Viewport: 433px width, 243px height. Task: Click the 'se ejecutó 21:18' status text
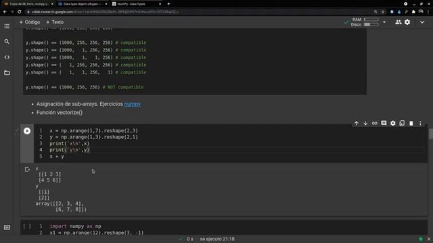[217, 239]
